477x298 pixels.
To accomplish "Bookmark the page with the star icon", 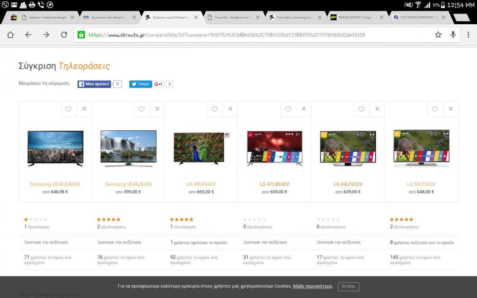I will 438,35.
